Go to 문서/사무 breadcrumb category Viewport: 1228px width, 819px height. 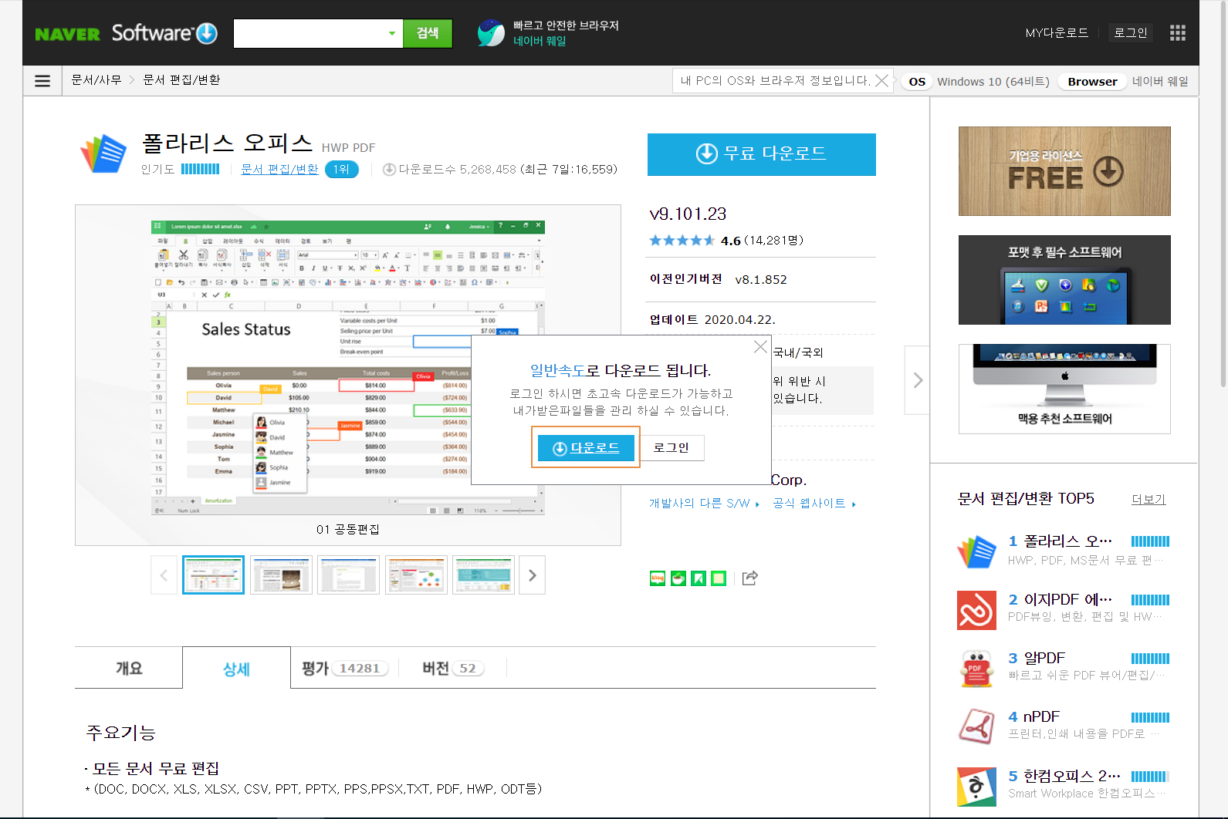pos(96,80)
